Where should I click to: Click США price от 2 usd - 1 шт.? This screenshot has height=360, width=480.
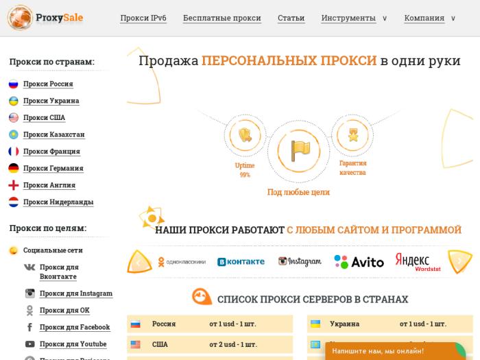click(233, 344)
